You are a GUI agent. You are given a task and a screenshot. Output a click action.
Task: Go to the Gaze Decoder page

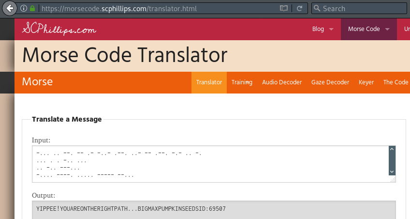click(330, 82)
